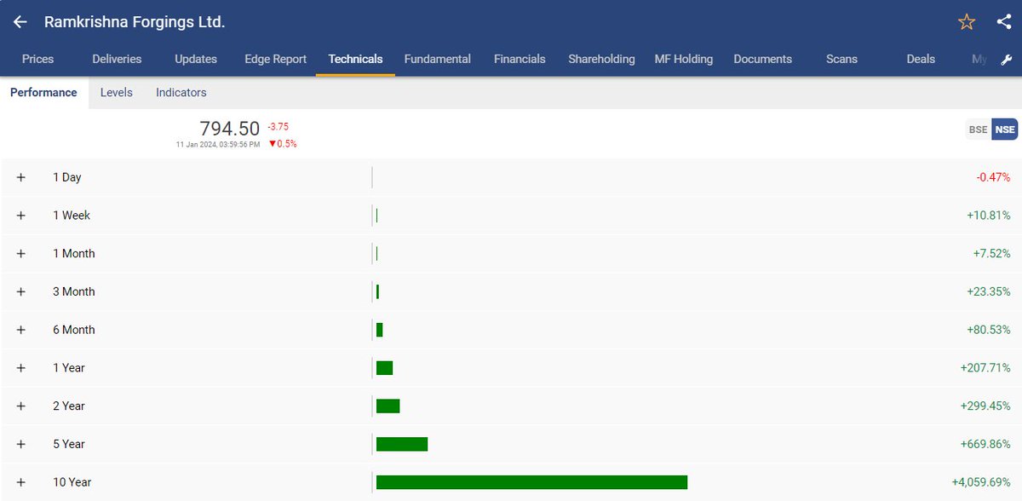Expand the 1 Day performance row
Viewport: 1022px width, 501px height.
click(21, 177)
